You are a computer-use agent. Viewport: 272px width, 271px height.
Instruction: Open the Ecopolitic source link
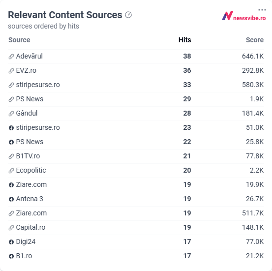pos(31,170)
